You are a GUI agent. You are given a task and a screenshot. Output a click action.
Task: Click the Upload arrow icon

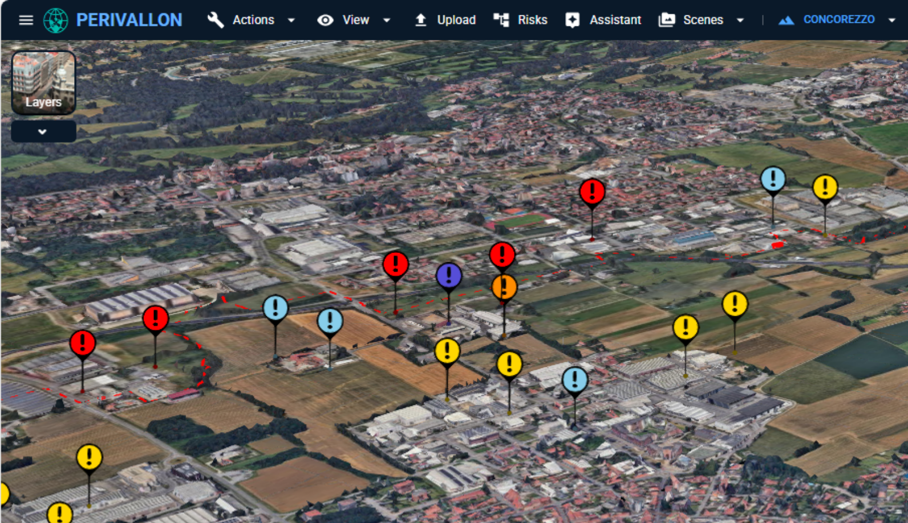[420, 20]
